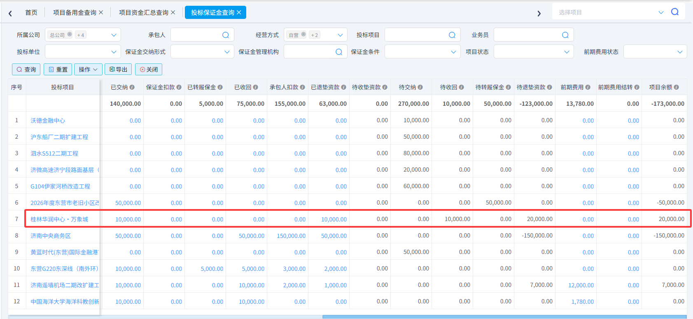Open the 保证金交纳形式 dropdown

point(202,52)
